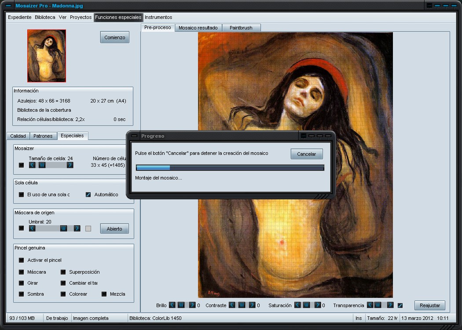Open the Instrumentos menu
This screenshot has height=330, width=462.
[x=158, y=17]
